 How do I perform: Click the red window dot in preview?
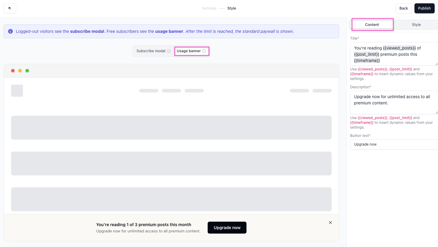(x=13, y=71)
